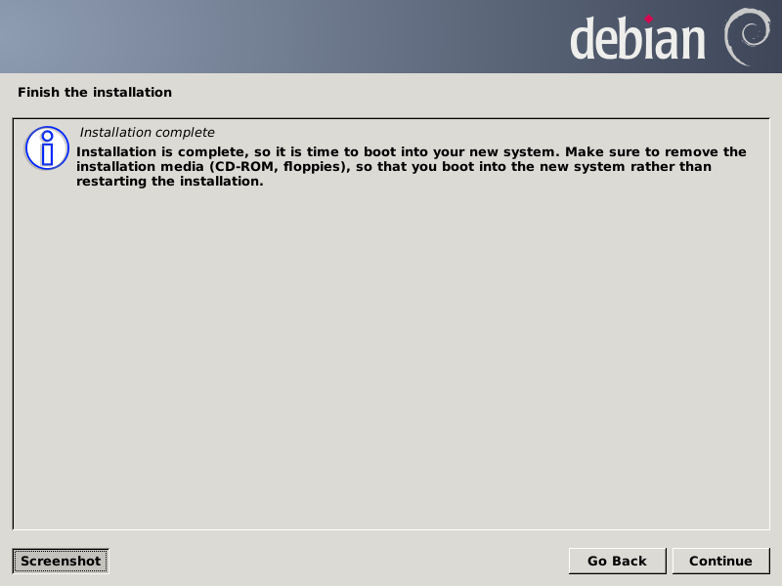Click the "Installation is complete" first message line

412,151
